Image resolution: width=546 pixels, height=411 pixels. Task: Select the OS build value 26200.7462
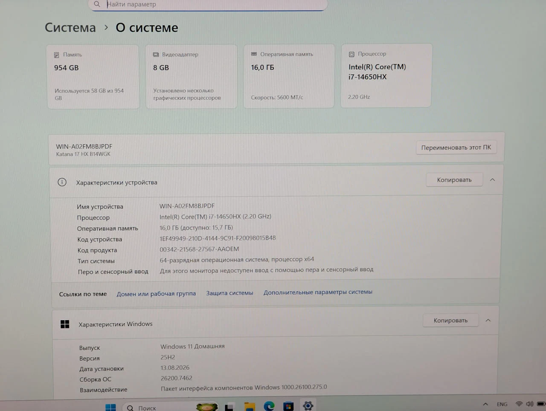(176, 378)
